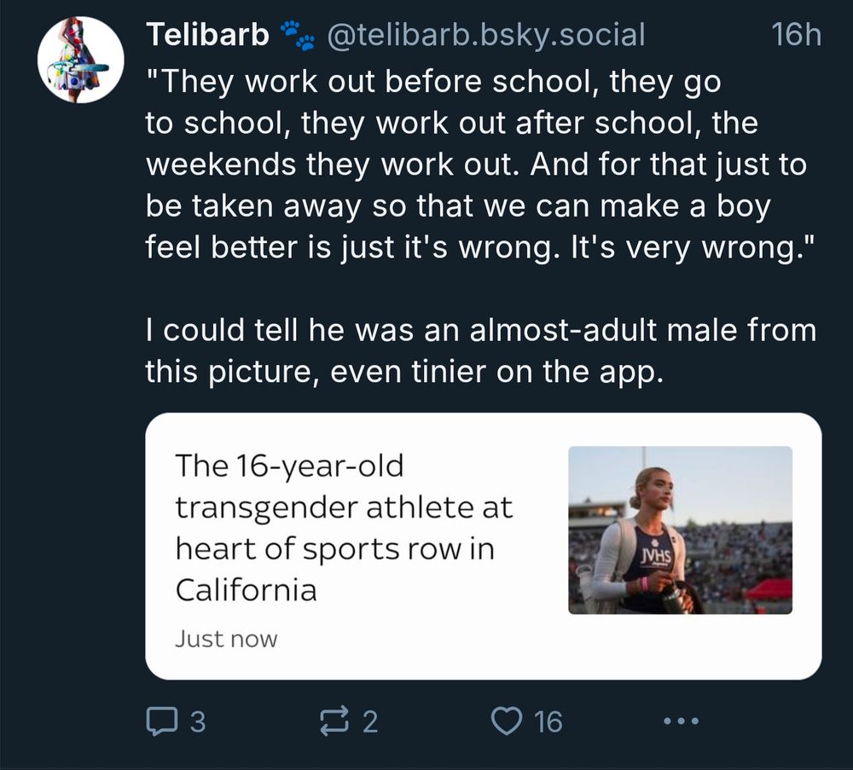Open the three-dot more options menu
The image size is (853, 770).
click(x=682, y=722)
